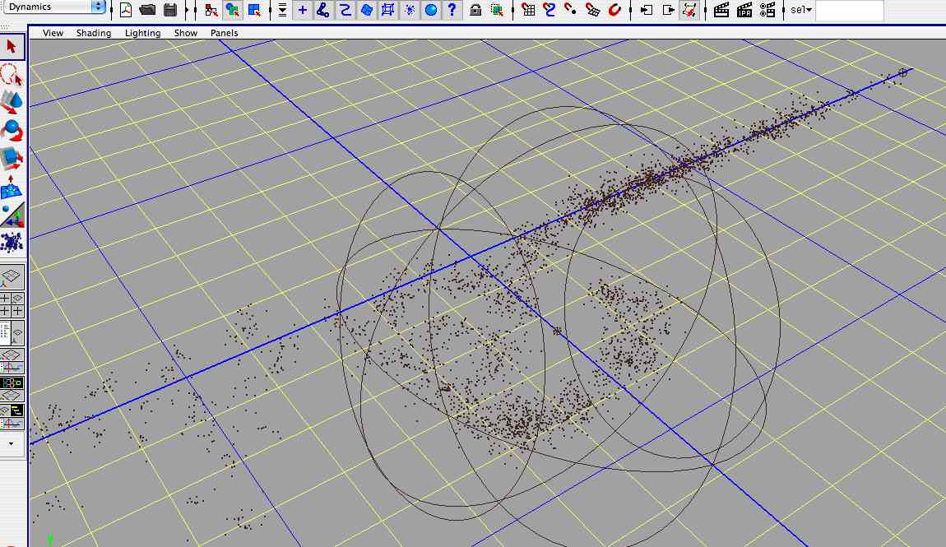Open the Lighting panel menu
The width and height of the screenshot is (946, 547).
(x=142, y=33)
